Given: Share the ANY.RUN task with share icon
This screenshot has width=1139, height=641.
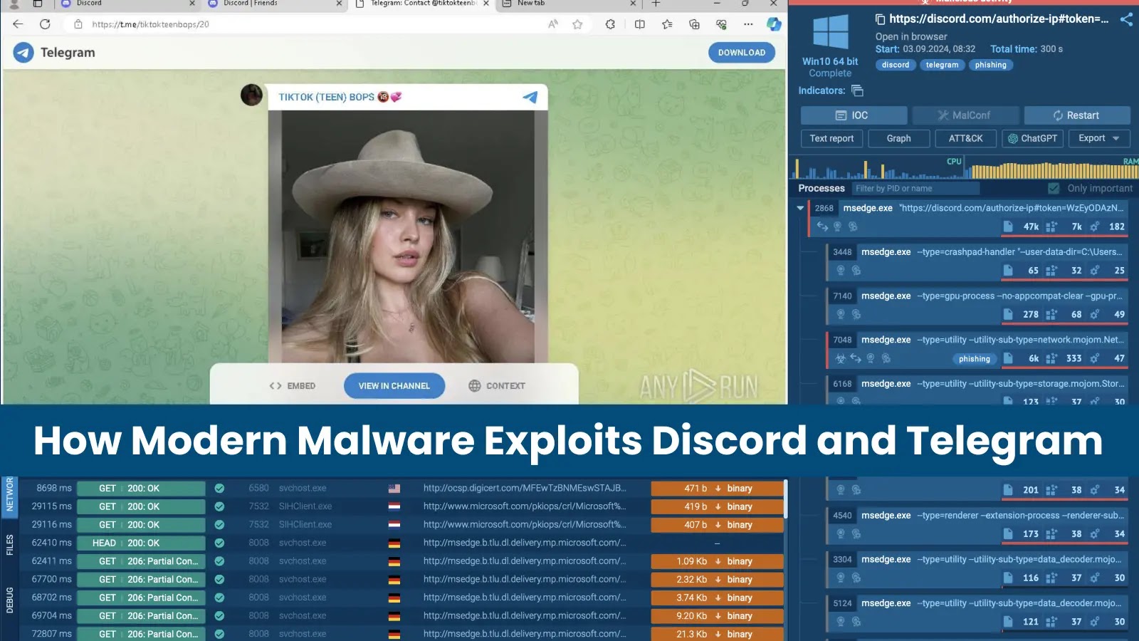Looking at the screenshot, I should [x=1126, y=19].
